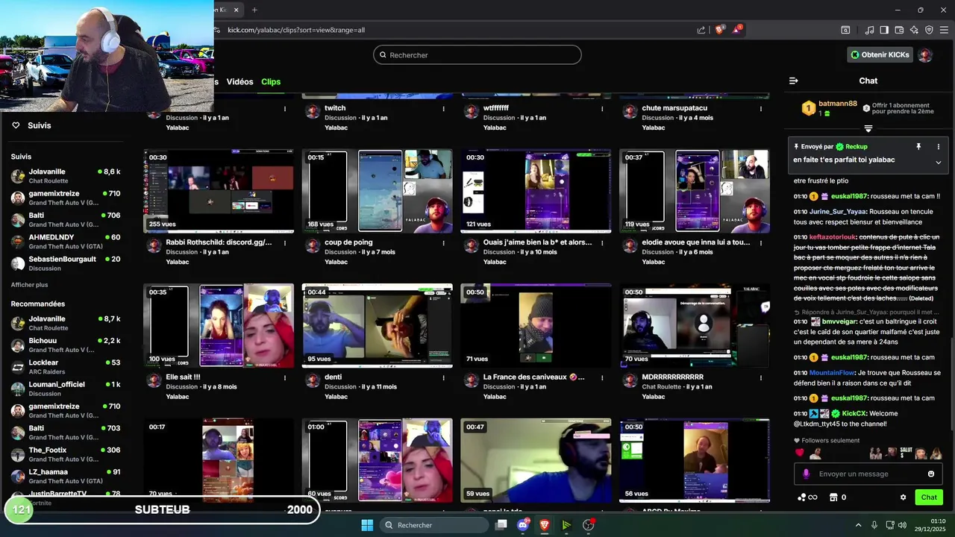Image resolution: width=955 pixels, height=537 pixels.
Task: Click Envoyer un message input field
Action: pos(868,474)
